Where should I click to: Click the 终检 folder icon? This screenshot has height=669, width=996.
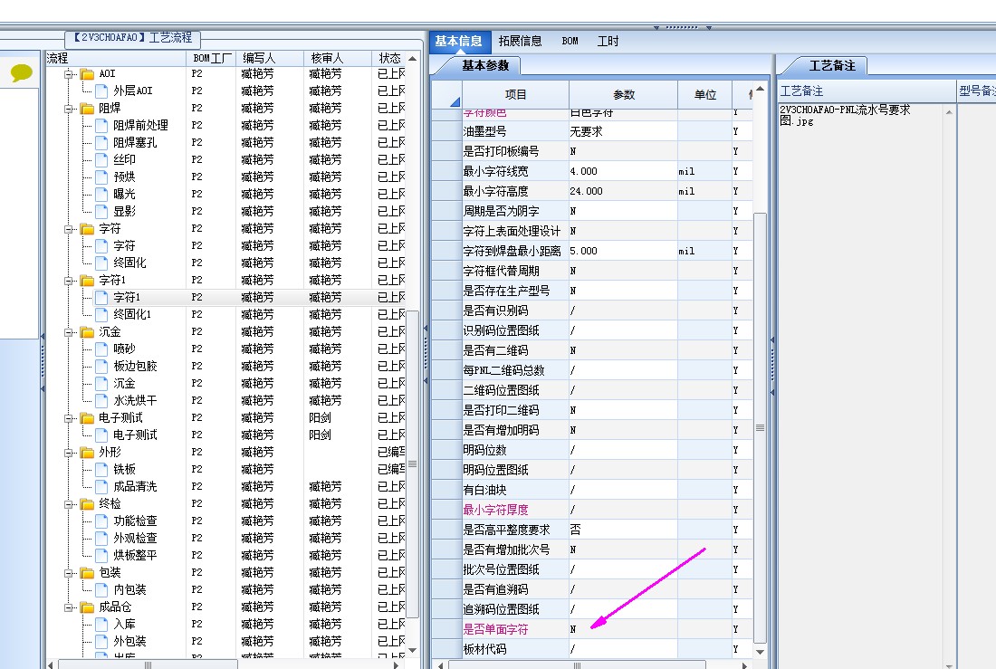point(88,504)
